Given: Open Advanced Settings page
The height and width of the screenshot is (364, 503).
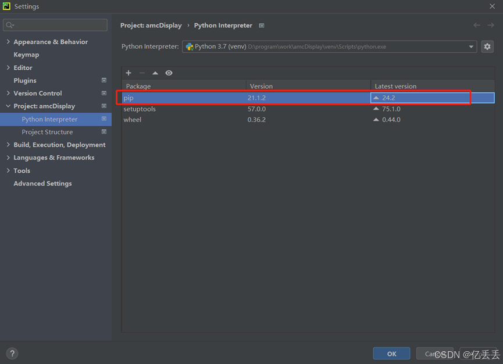Looking at the screenshot, I should 42,183.
